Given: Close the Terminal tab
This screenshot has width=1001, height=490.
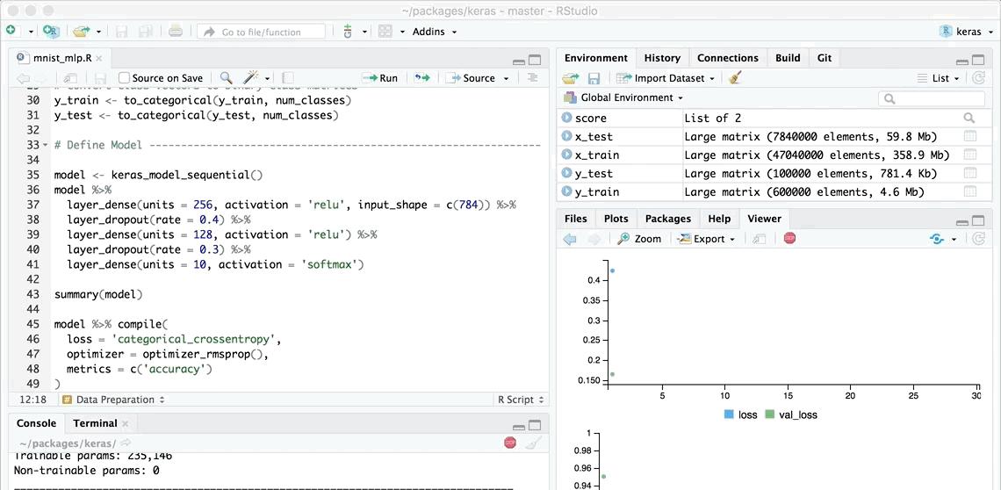Looking at the screenshot, I should click(125, 423).
